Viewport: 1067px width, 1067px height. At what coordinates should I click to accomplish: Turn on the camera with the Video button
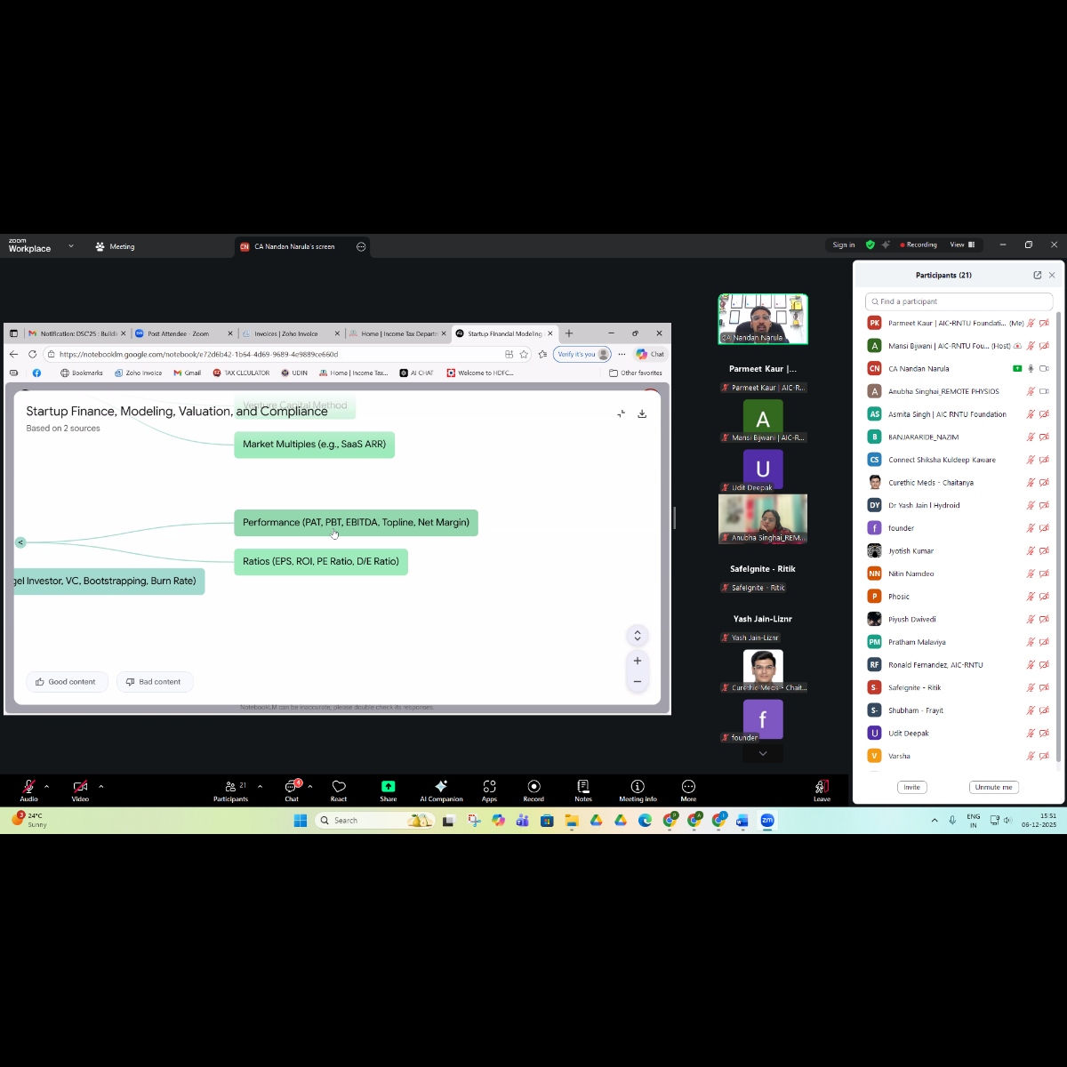80,790
